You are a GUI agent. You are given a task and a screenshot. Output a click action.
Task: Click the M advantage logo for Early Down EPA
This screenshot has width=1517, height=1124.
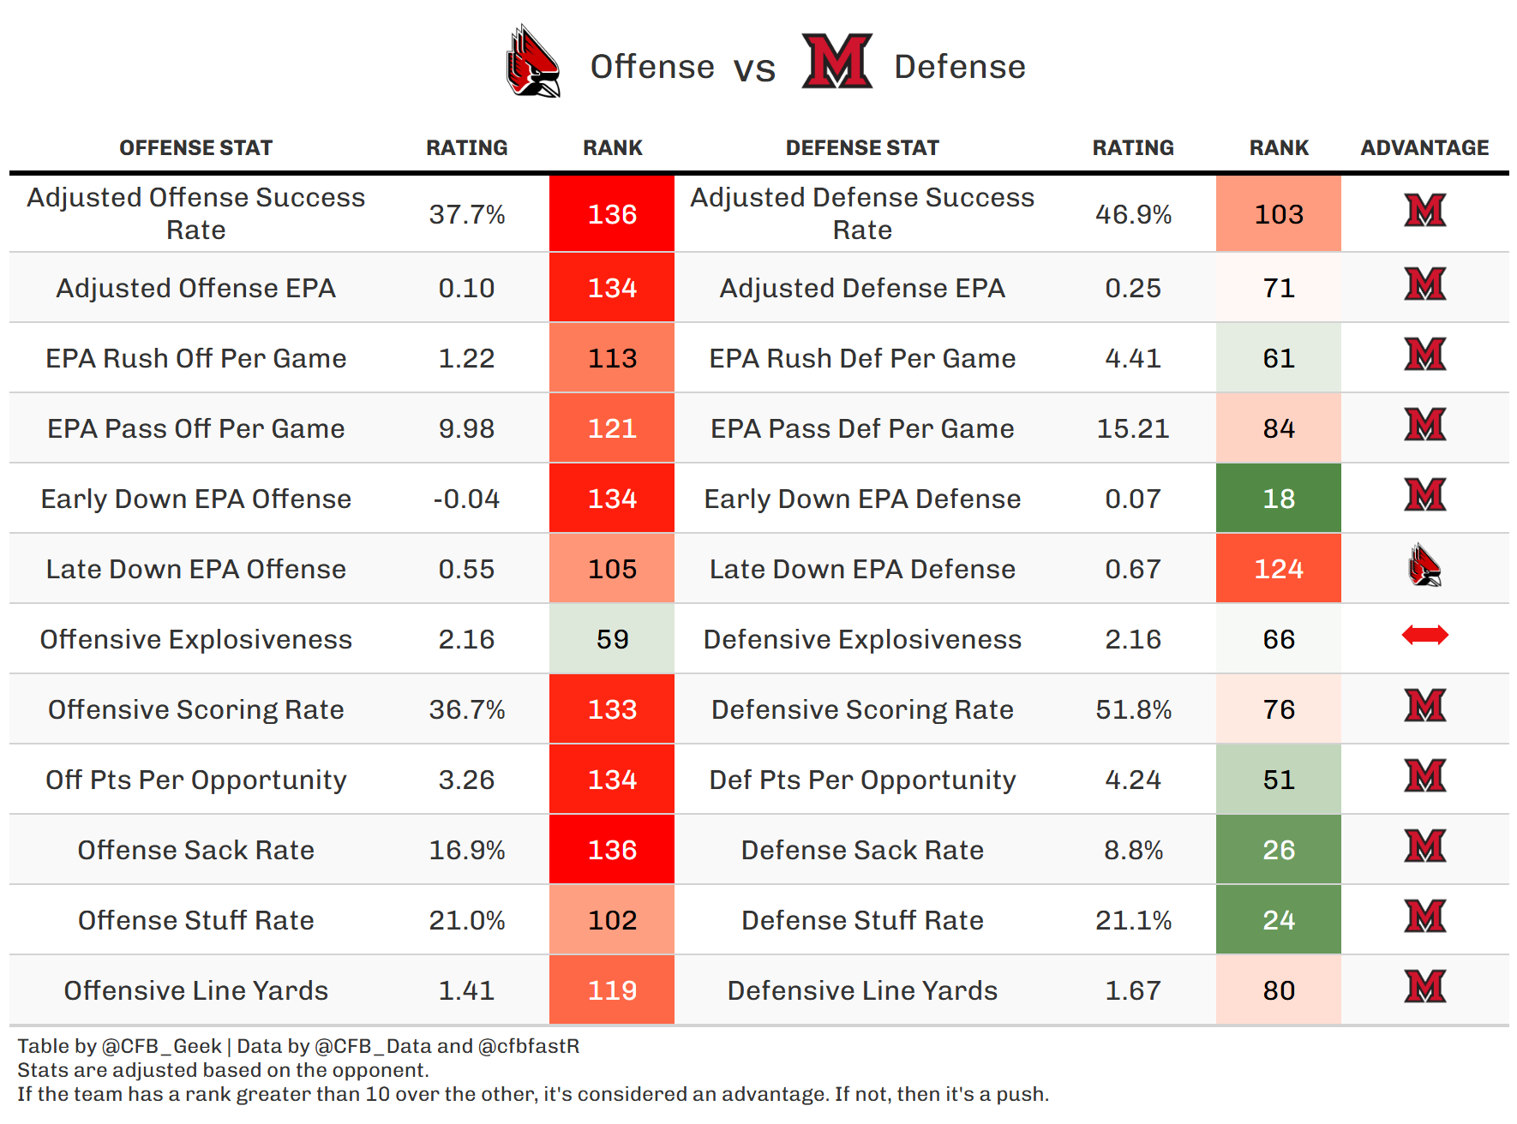pyautogui.click(x=1424, y=495)
